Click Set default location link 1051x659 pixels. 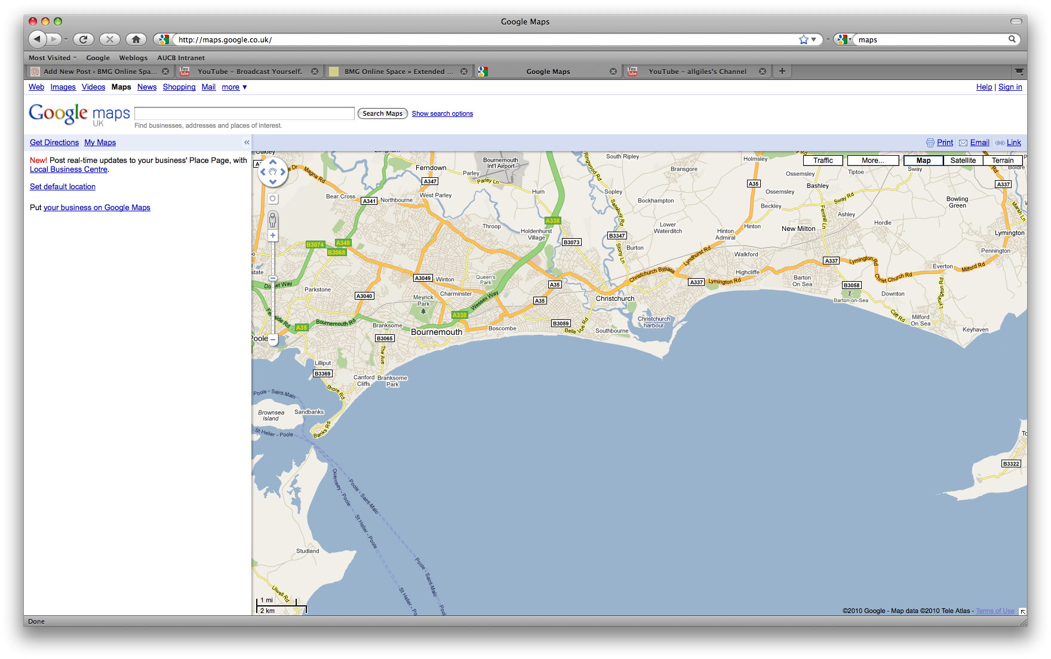point(63,187)
